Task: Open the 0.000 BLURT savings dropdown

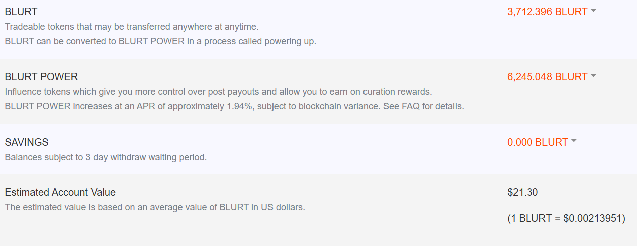Action: tap(537, 142)
